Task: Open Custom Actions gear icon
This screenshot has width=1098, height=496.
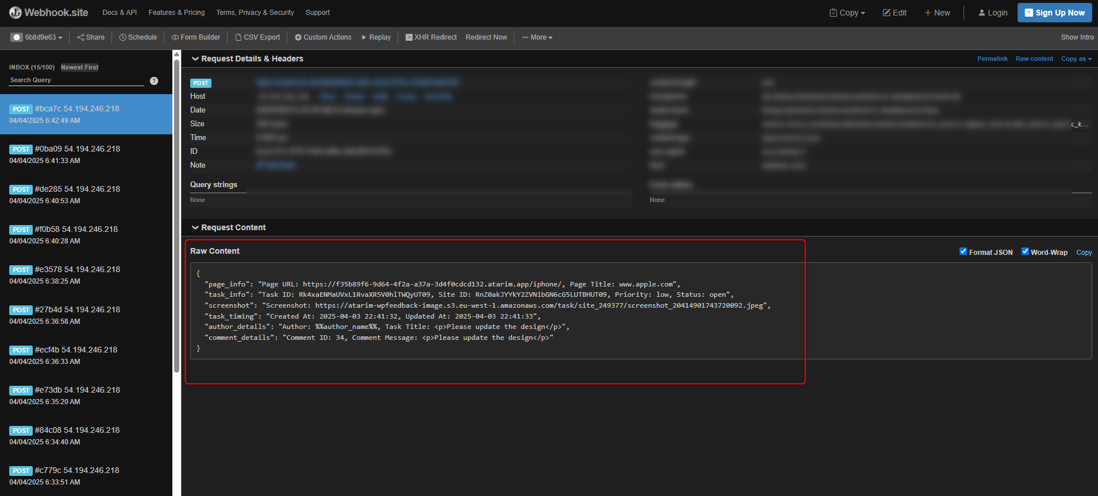Action: [298, 37]
